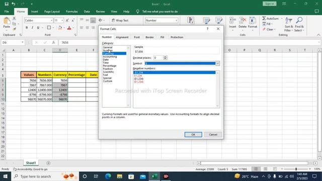Click the Delete cells icon
Image resolution: width=322 pixels, height=181 pixels.
point(243,21)
